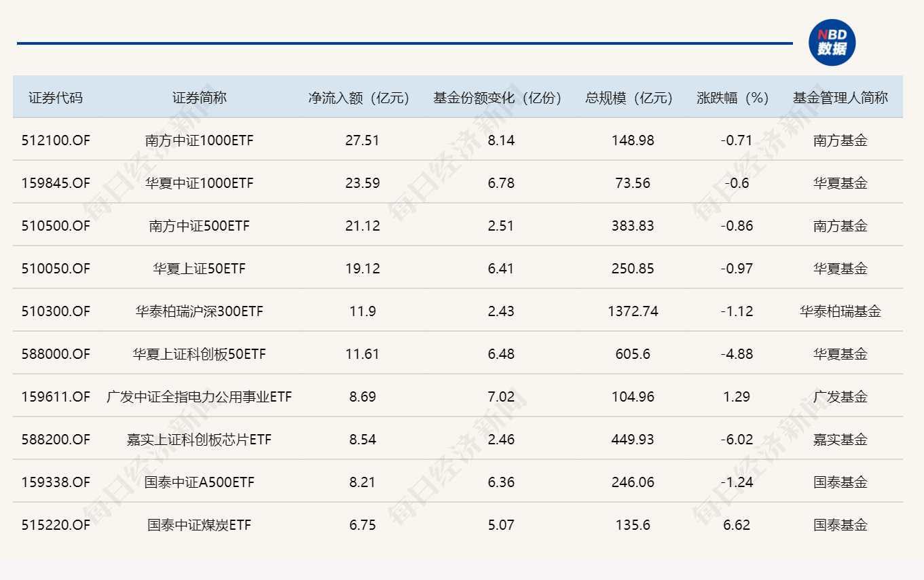924x580 pixels.
Task: Select net inflow value 8.69
Action: tap(362, 397)
